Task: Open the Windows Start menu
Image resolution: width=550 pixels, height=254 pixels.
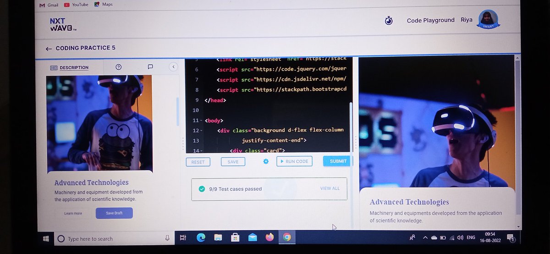Action: tap(46, 238)
